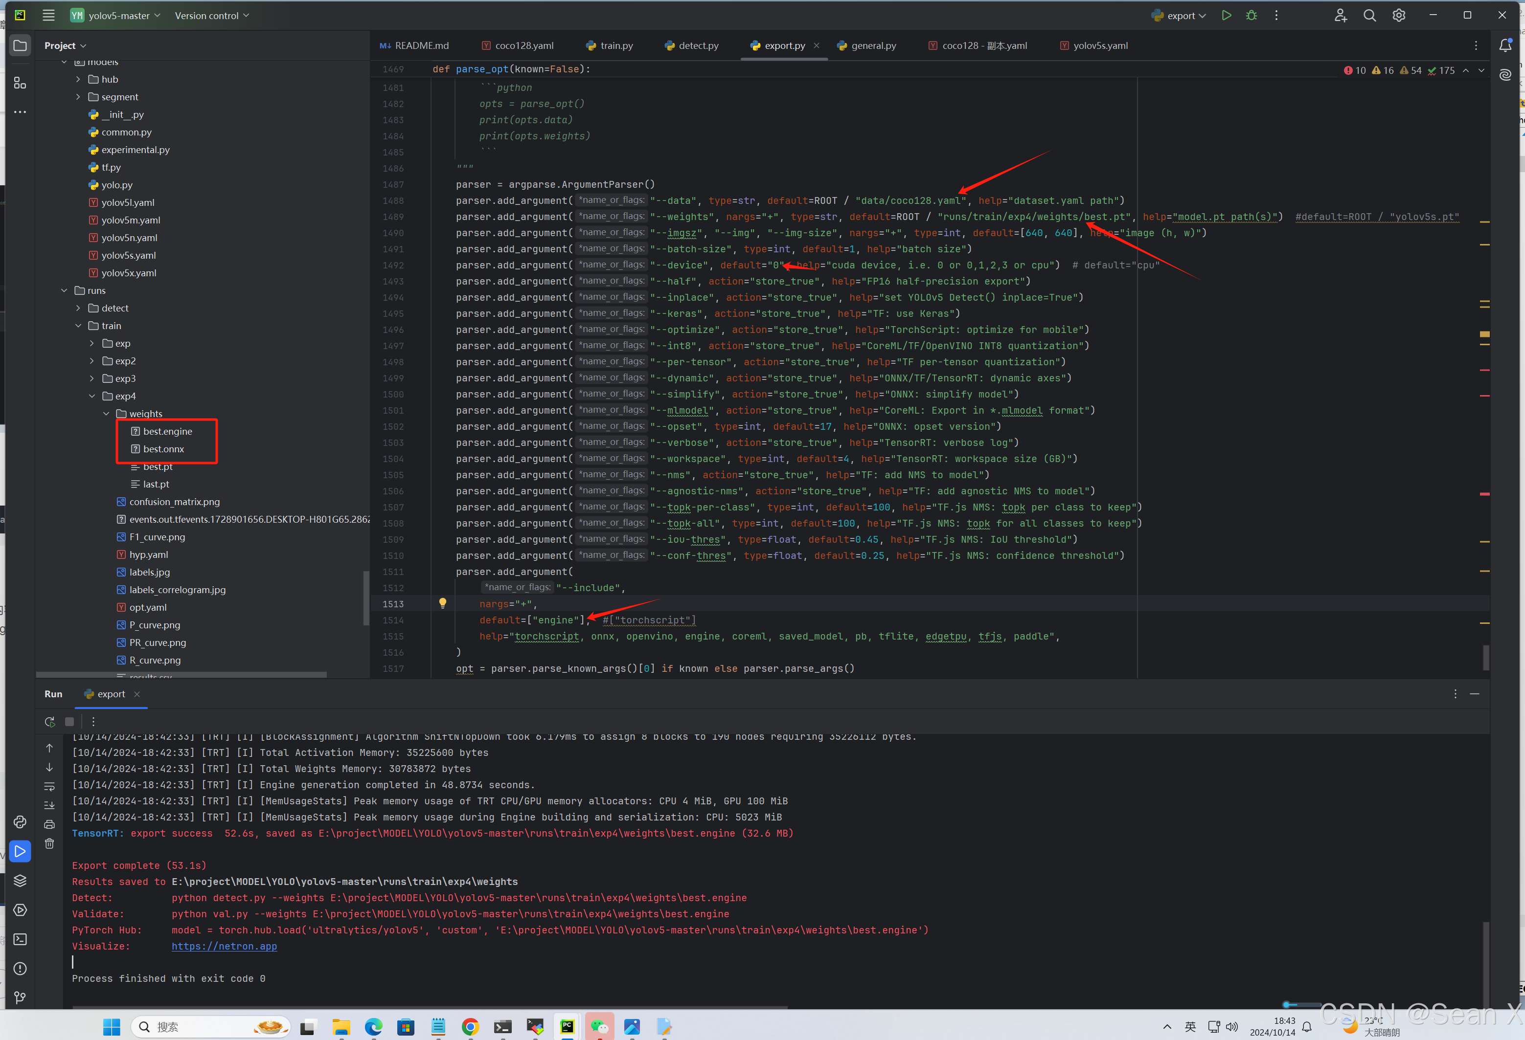Screen dimensions: 1525x1040
Task: Open Chrome from the taskbar
Action: click(x=470, y=1026)
